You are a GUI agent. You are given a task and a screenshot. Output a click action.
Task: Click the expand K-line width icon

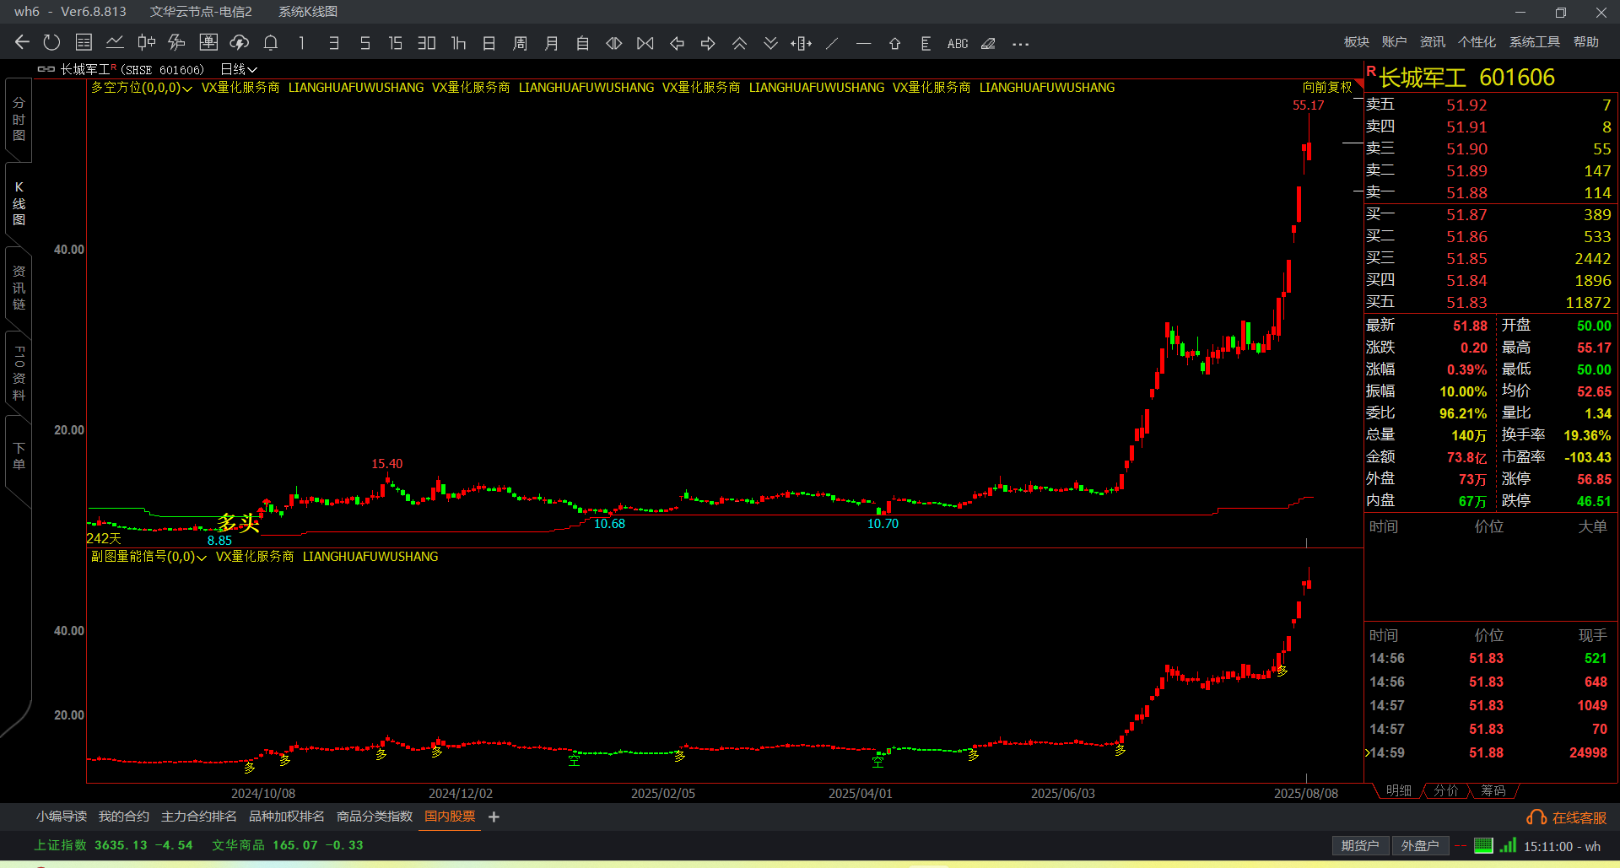coord(614,43)
